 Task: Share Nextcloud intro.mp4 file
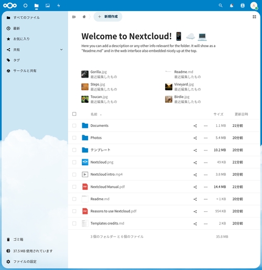tap(195, 175)
